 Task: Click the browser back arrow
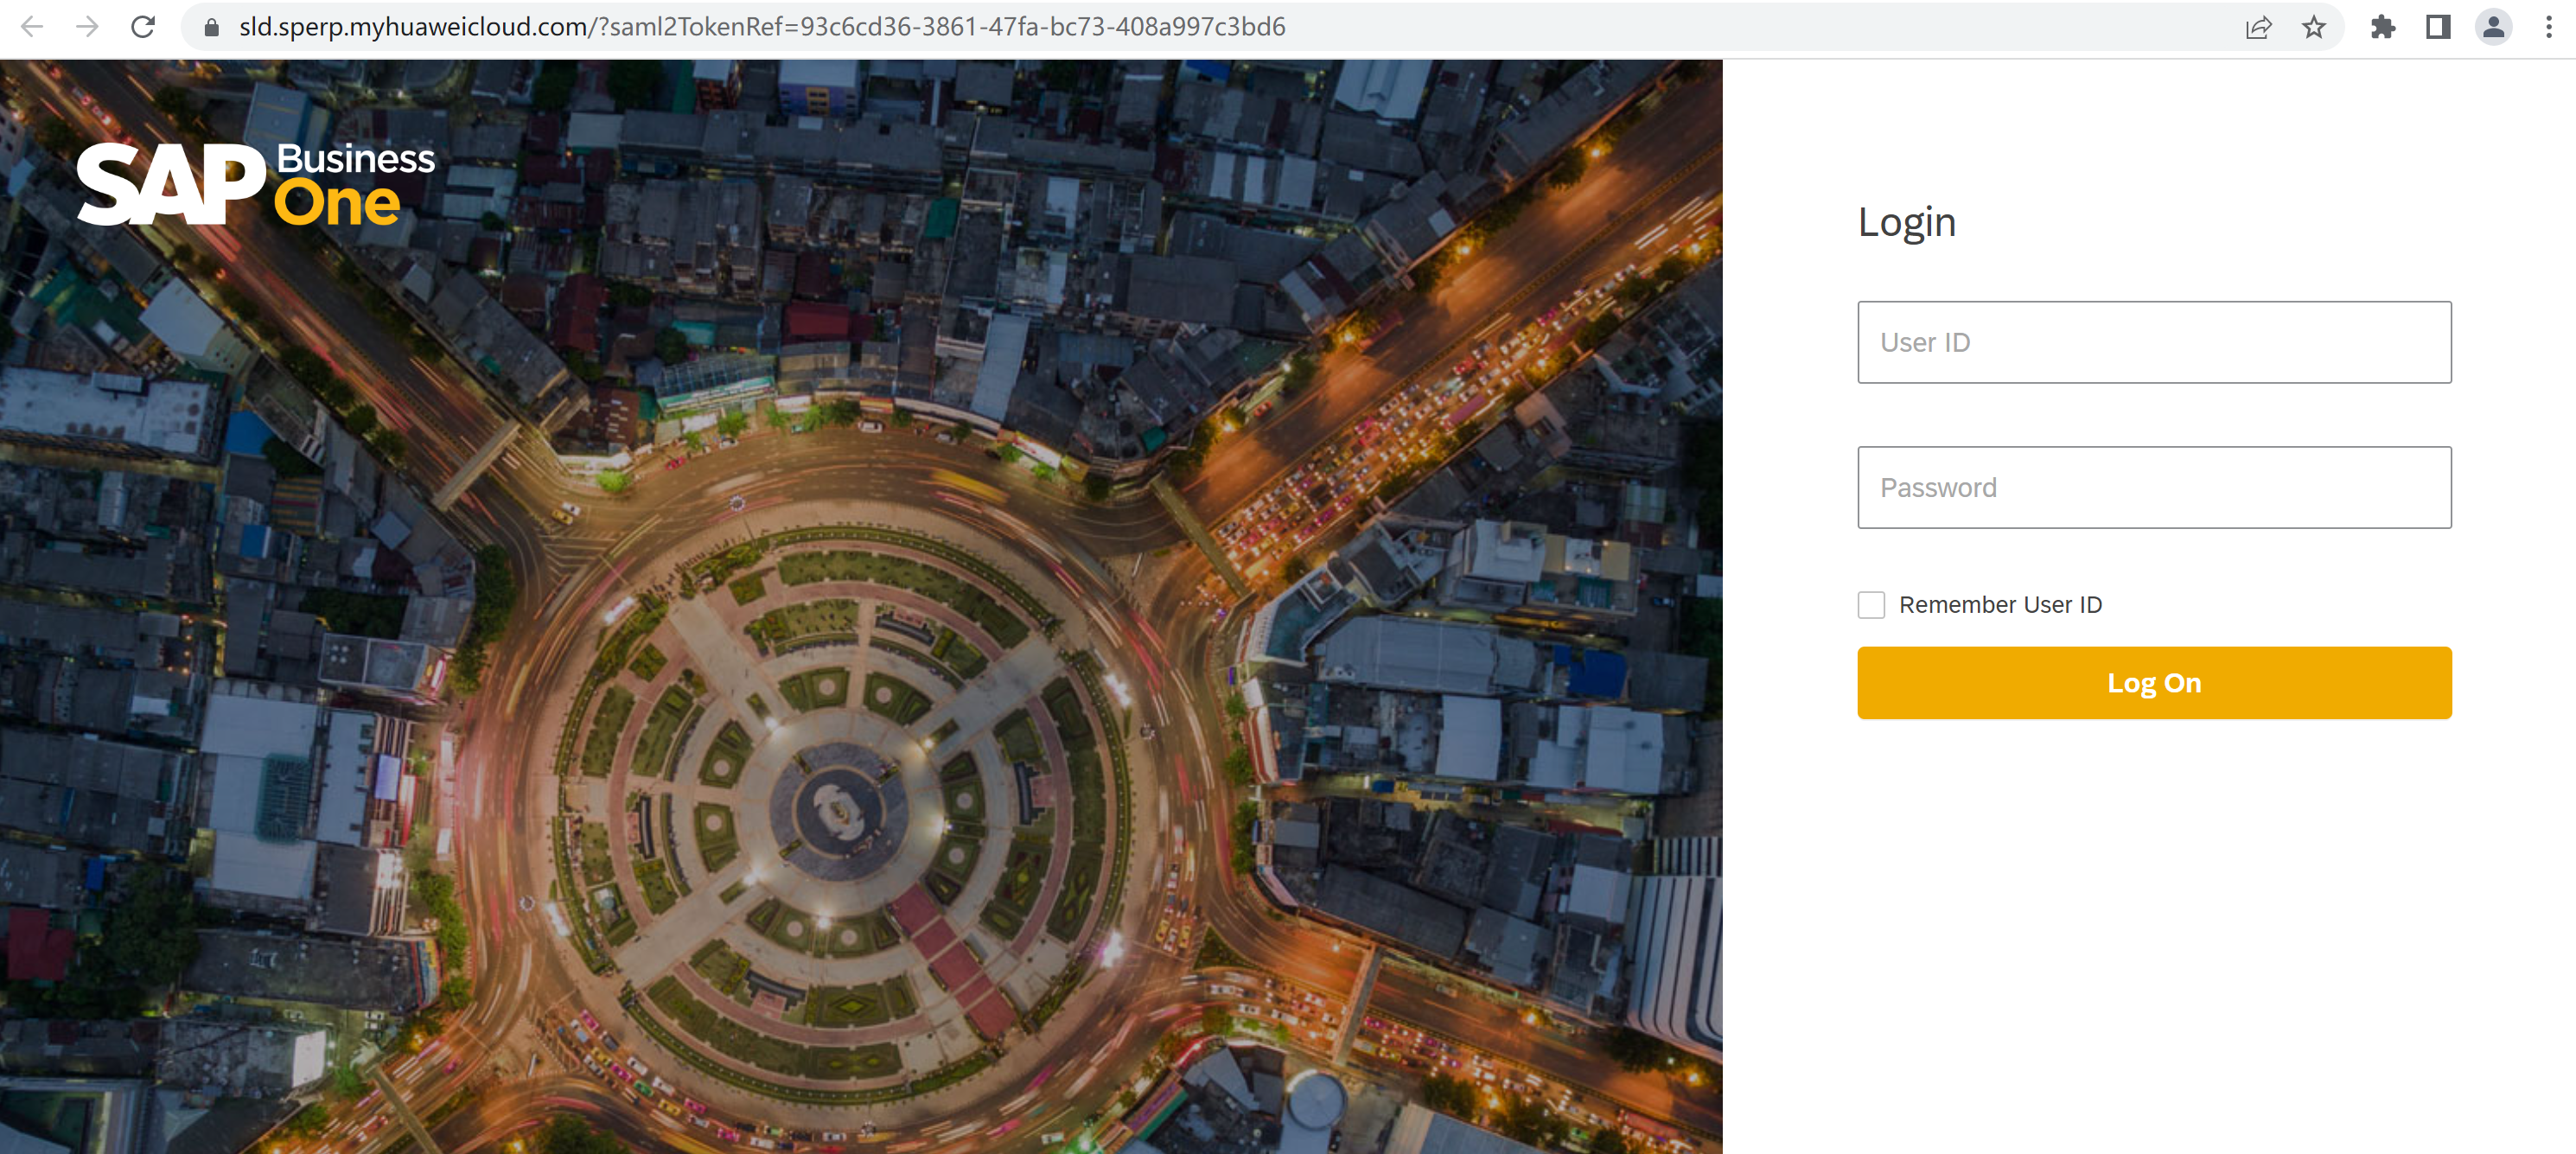point(32,27)
